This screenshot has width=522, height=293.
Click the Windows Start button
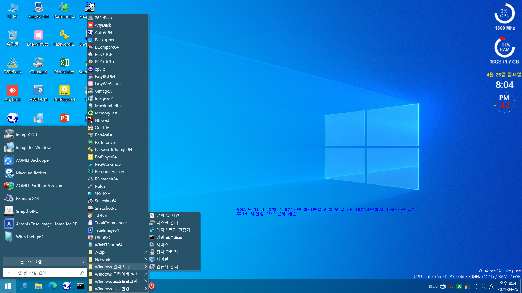[x=8, y=286]
